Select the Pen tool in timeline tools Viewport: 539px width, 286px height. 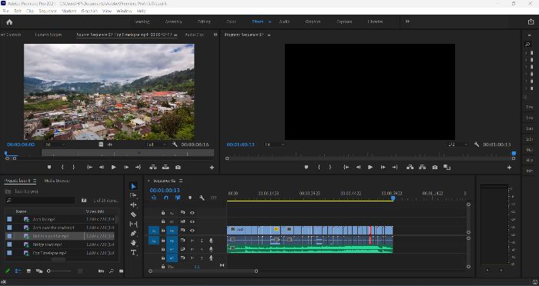(133, 234)
